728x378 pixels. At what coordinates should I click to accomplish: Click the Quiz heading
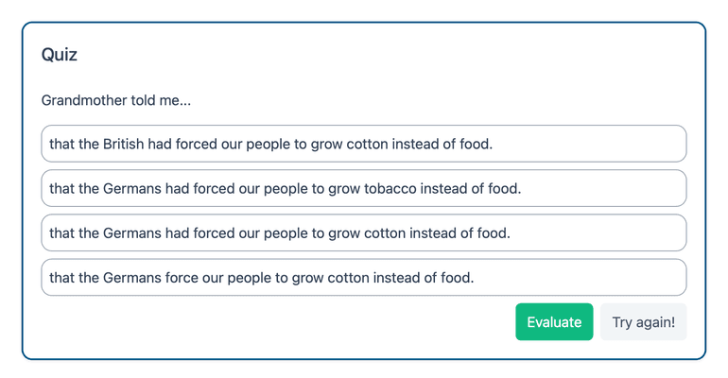[60, 55]
